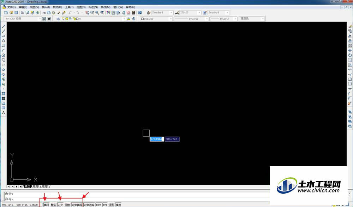Click the coordinate readout in status bar
This screenshot has height=207, width=353.
click(20, 205)
